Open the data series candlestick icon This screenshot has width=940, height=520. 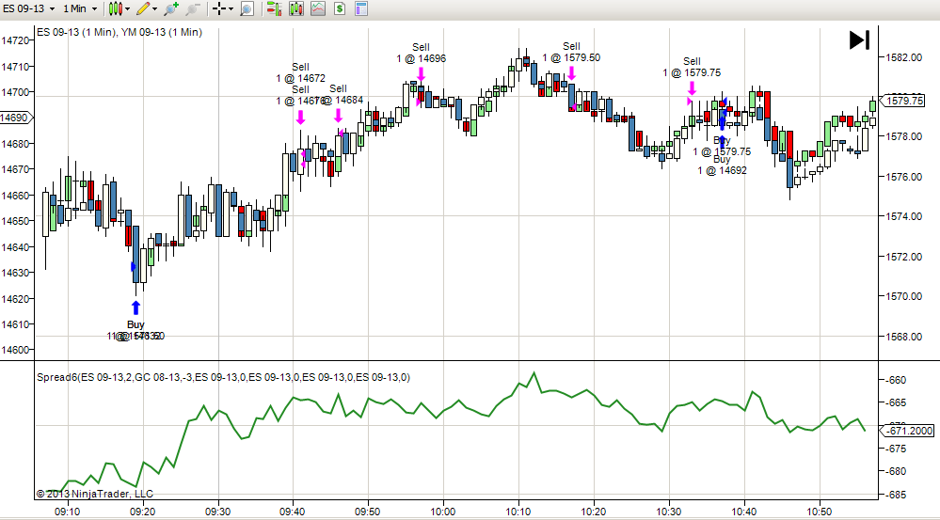point(296,9)
